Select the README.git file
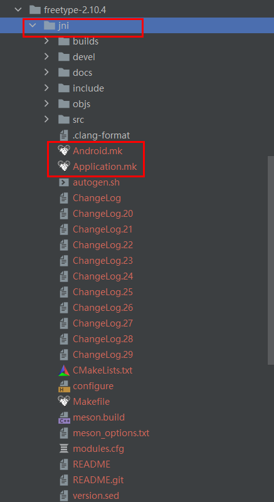The image size is (274, 502). click(x=98, y=480)
